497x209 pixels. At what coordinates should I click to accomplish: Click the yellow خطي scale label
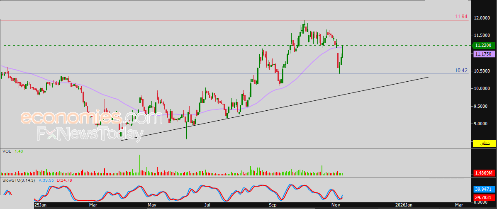(x=484, y=143)
